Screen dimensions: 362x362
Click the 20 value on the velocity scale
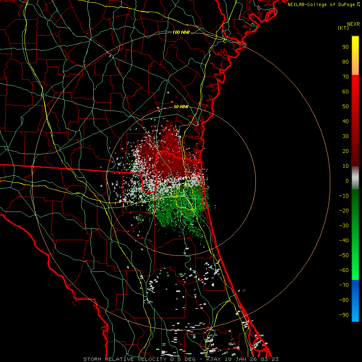[x=346, y=151]
